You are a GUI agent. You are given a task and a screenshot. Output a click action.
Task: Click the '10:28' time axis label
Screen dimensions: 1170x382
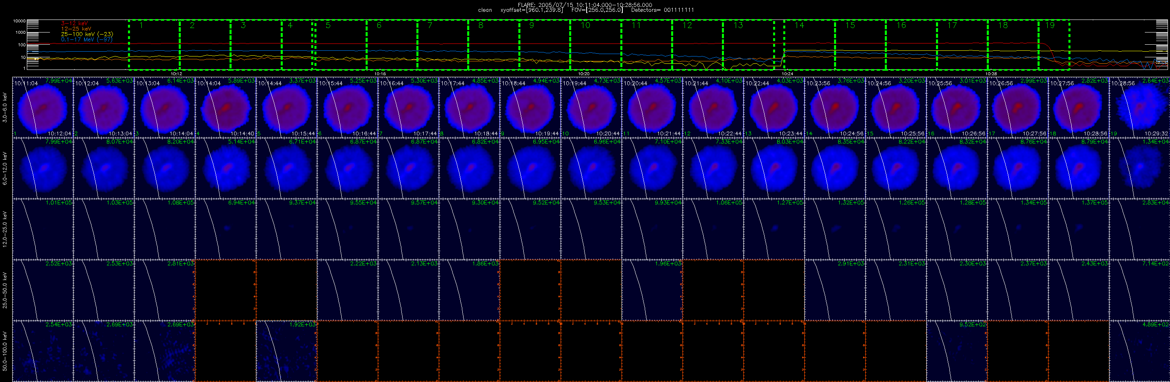click(991, 74)
